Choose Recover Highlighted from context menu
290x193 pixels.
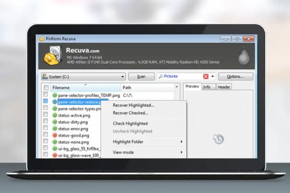pos(133,105)
